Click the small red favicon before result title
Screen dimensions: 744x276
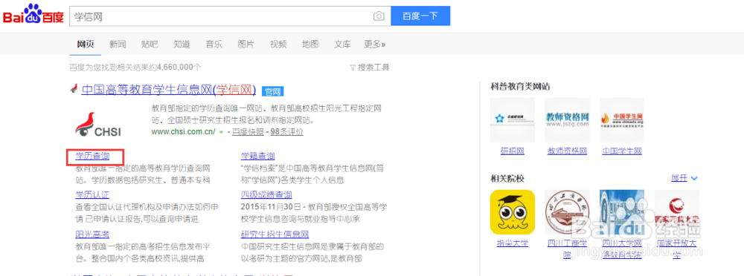pos(74,89)
